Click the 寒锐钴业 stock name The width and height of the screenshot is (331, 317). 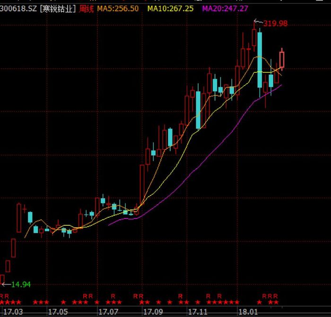(58, 9)
